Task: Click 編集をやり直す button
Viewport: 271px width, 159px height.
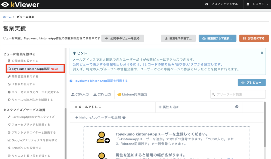Action: click(x=178, y=38)
